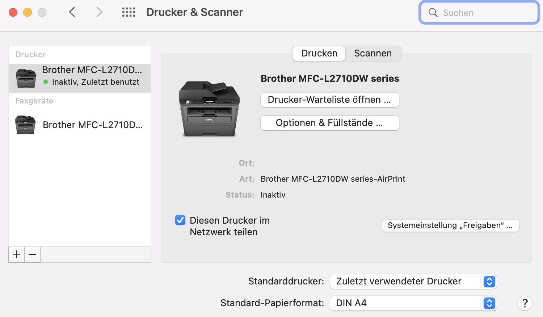Click the minus icon to remove printer
This screenshot has height=317, width=543.
coord(32,254)
